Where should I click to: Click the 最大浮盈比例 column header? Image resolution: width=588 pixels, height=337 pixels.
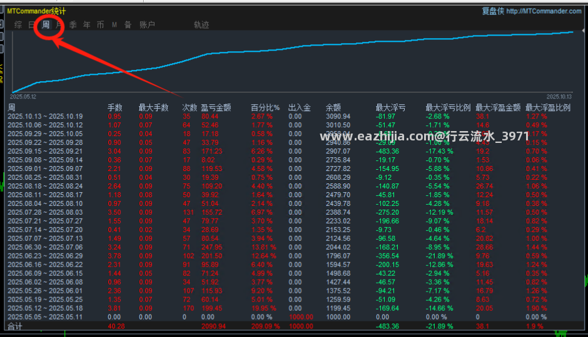click(548, 108)
